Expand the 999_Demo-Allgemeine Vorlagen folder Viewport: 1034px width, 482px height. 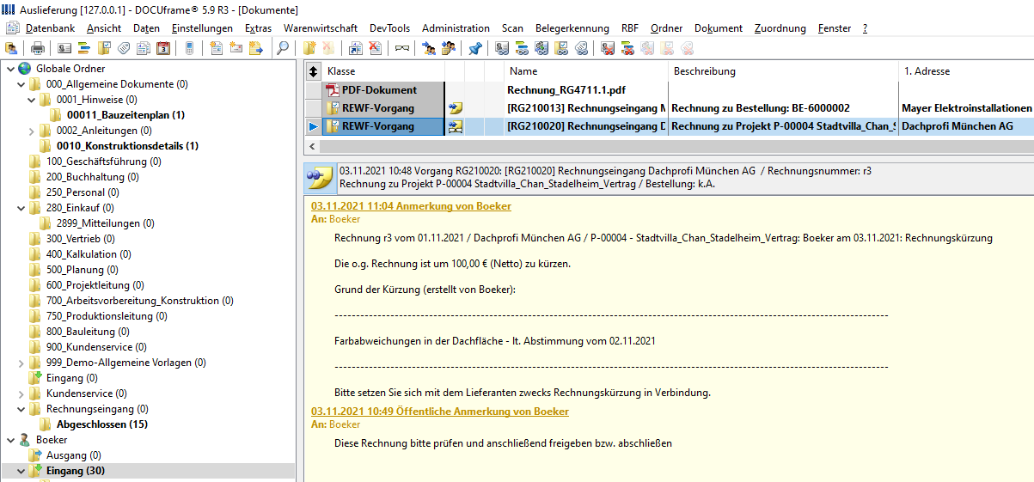point(21,362)
